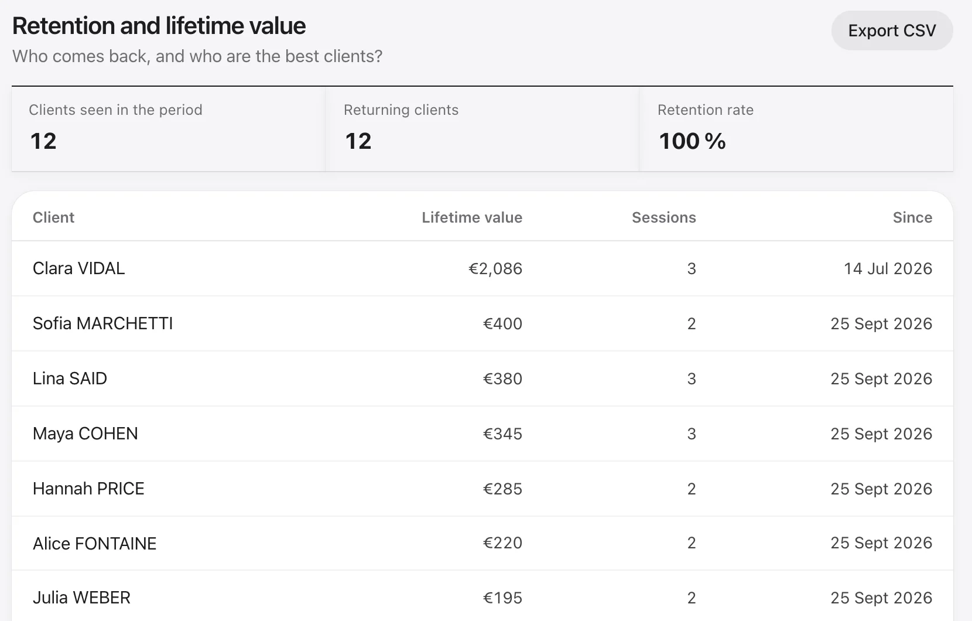
Task: Select Maya COHEN's sessions count
Action: click(692, 434)
